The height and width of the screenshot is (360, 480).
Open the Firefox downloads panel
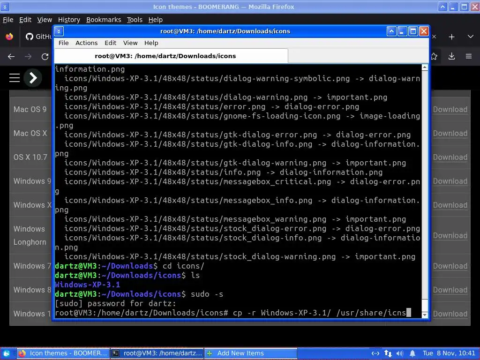click(x=451, y=56)
